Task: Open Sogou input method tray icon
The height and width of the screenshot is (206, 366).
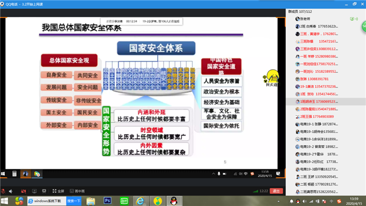Action: pyautogui.click(x=339, y=201)
